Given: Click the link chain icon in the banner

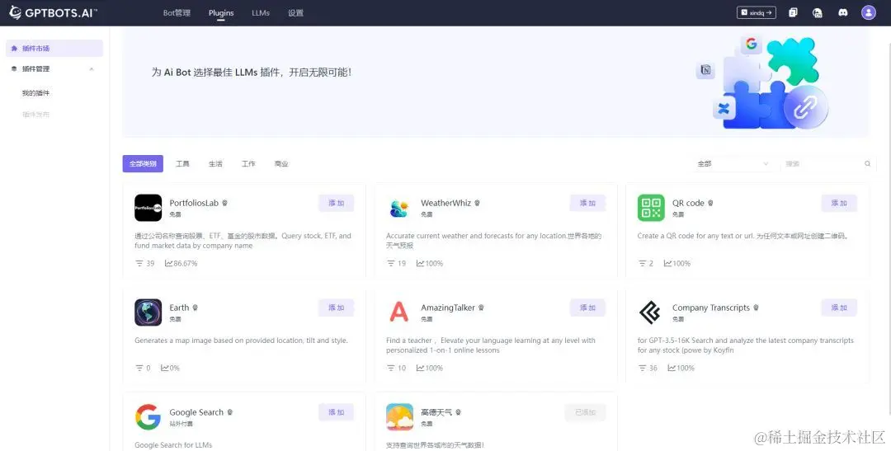Looking at the screenshot, I should tap(805, 107).
